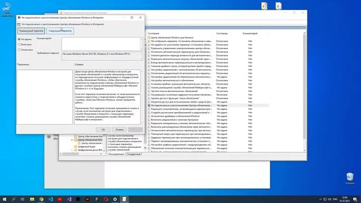Click the description pane's scroll down arrow
This screenshot has height=203, width=361.
click(145, 148)
